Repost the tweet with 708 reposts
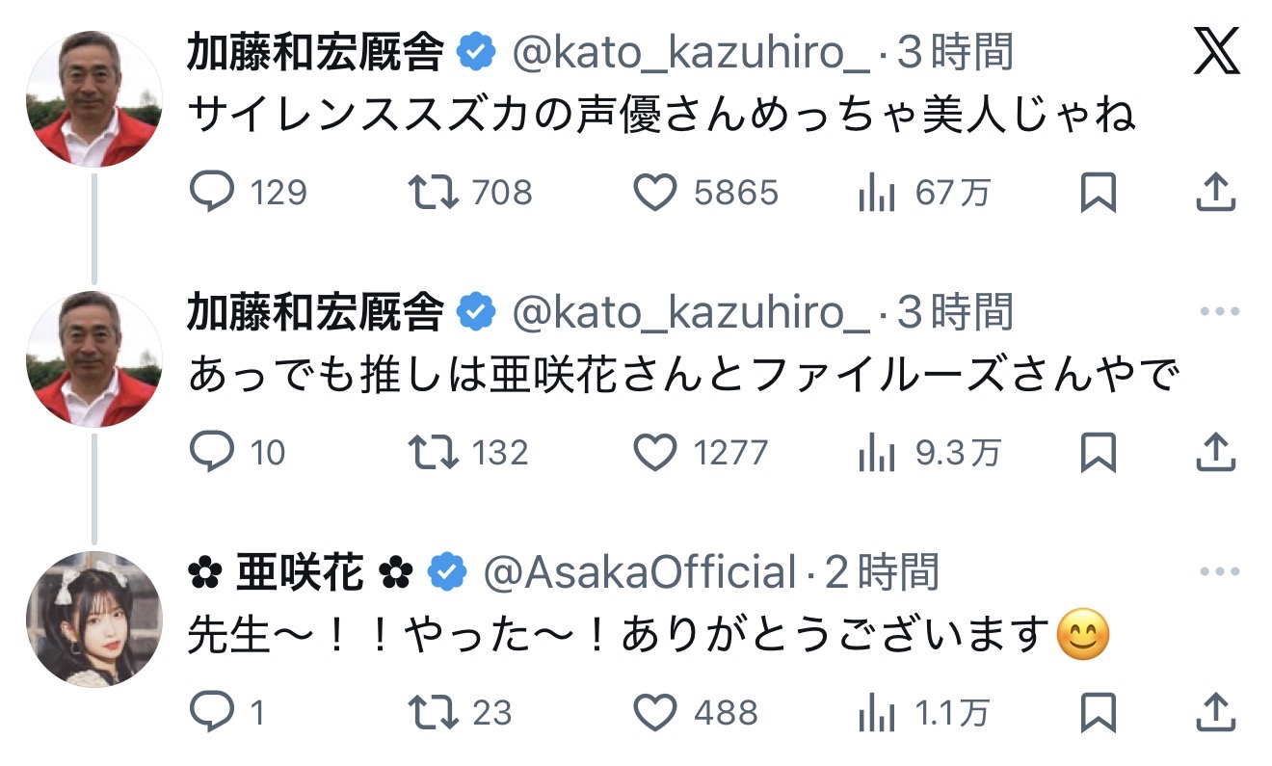Screen dimensions: 1272x766 click(433, 193)
